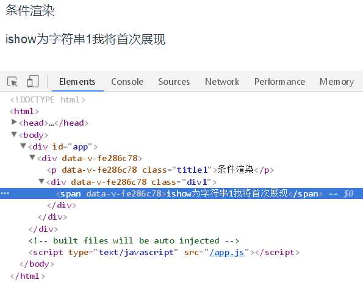The width and height of the screenshot is (363, 285).
Task: Open the Network tab
Action: point(222,82)
